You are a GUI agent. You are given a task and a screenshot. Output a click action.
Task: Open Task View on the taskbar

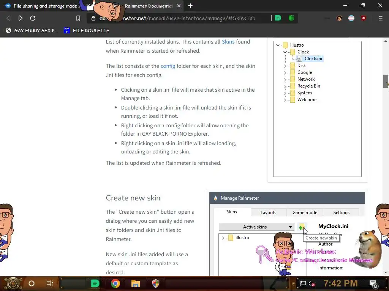pos(50,283)
